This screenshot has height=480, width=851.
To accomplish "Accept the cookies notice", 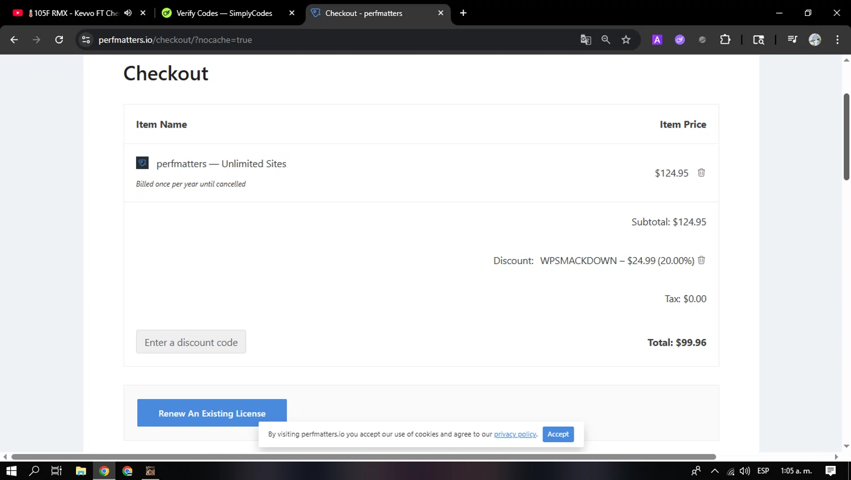I will coord(558,434).
